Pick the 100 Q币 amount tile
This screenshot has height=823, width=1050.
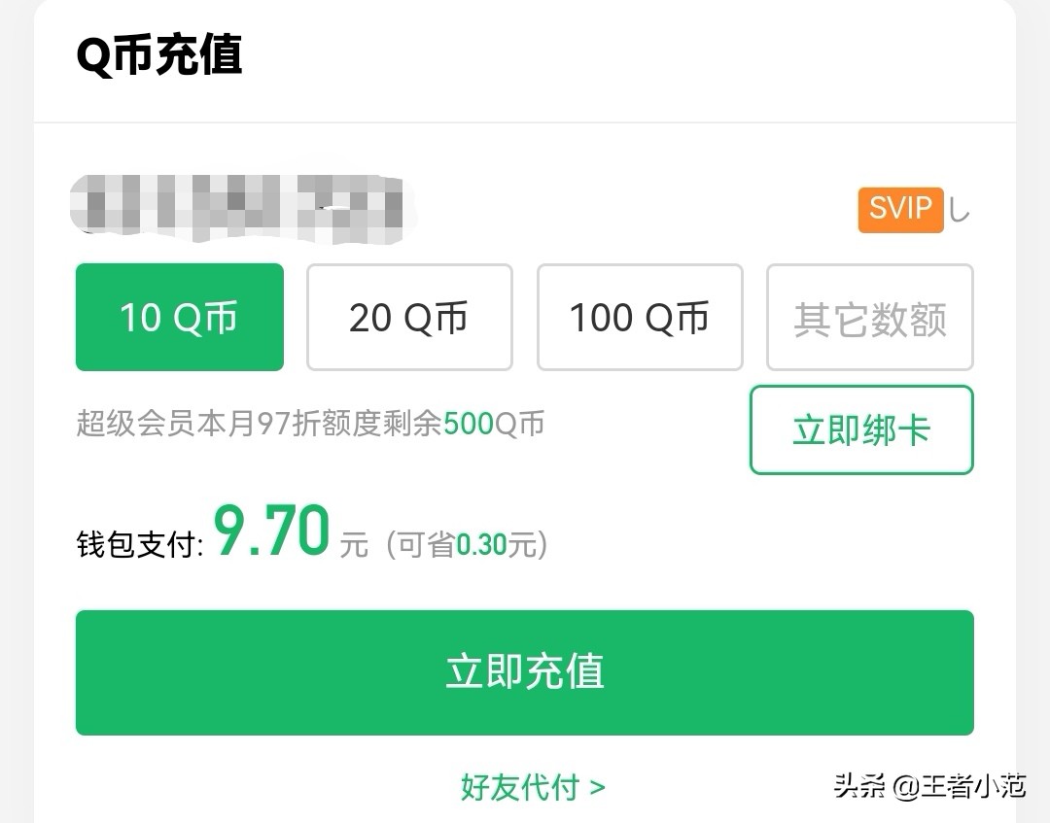pyautogui.click(x=639, y=318)
